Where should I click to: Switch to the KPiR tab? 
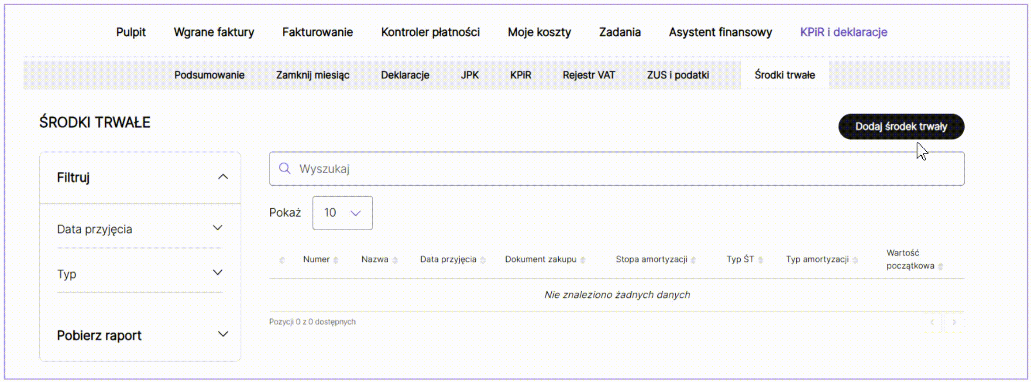coord(521,75)
